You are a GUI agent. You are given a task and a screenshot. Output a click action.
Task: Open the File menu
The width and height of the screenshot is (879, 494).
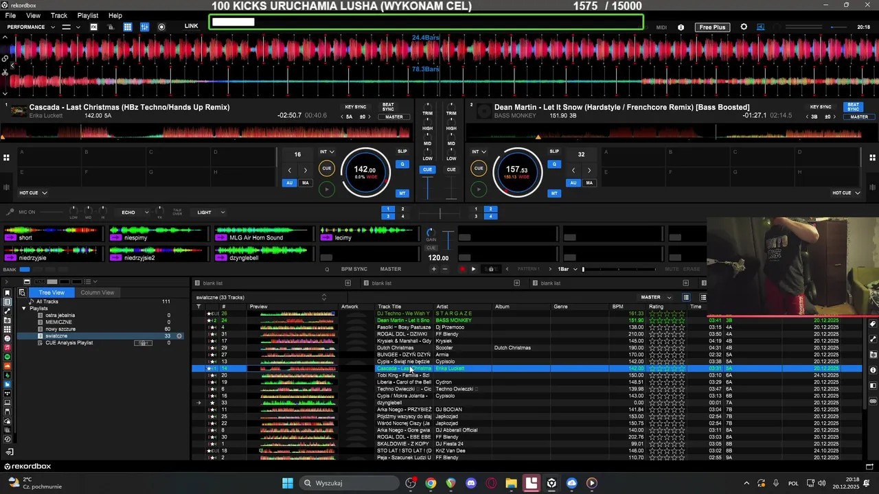[11, 15]
